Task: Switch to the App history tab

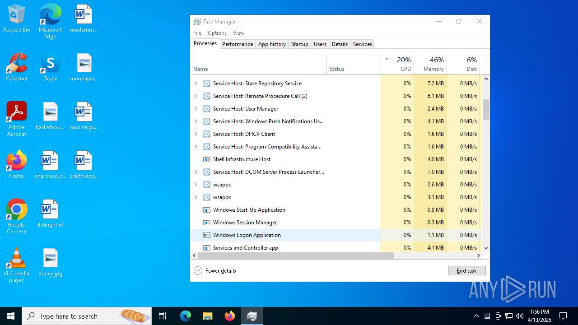Action: coord(272,44)
